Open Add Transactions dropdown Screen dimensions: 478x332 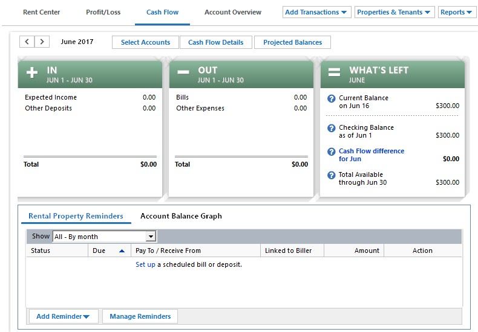point(316,12)
